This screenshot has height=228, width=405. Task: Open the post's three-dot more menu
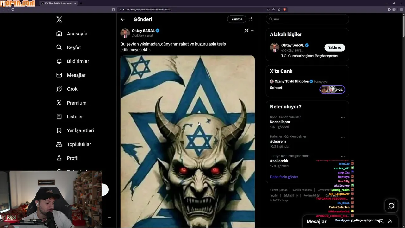(x=252, y=31)
